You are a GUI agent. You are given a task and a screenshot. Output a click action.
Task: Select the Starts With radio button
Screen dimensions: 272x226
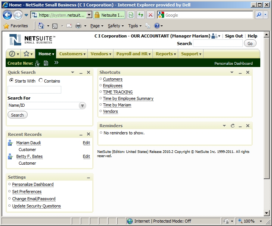pyautogui.click(x=11, y=80)
